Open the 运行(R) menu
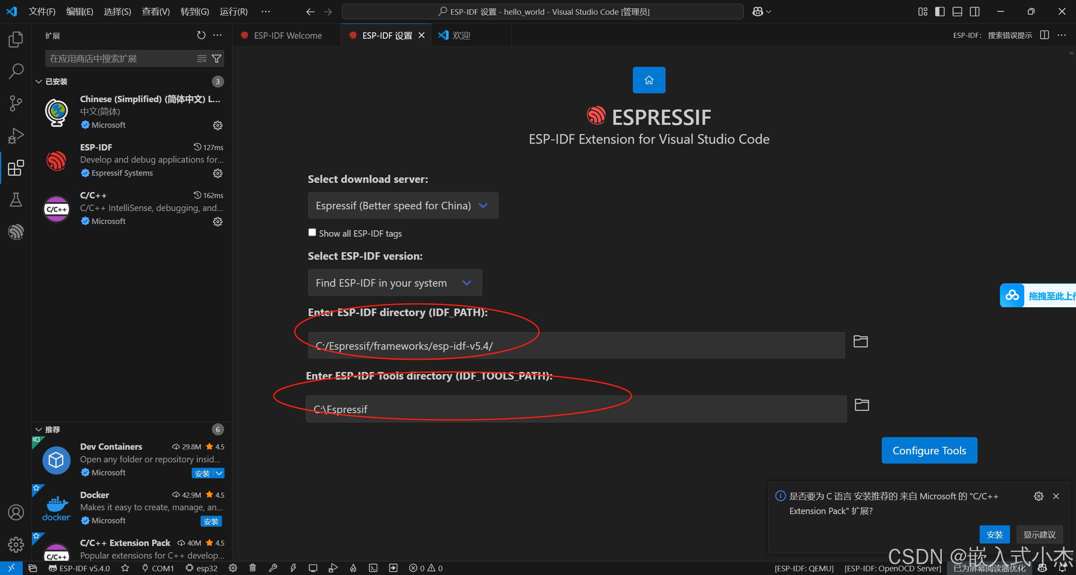 coord(234,11)
